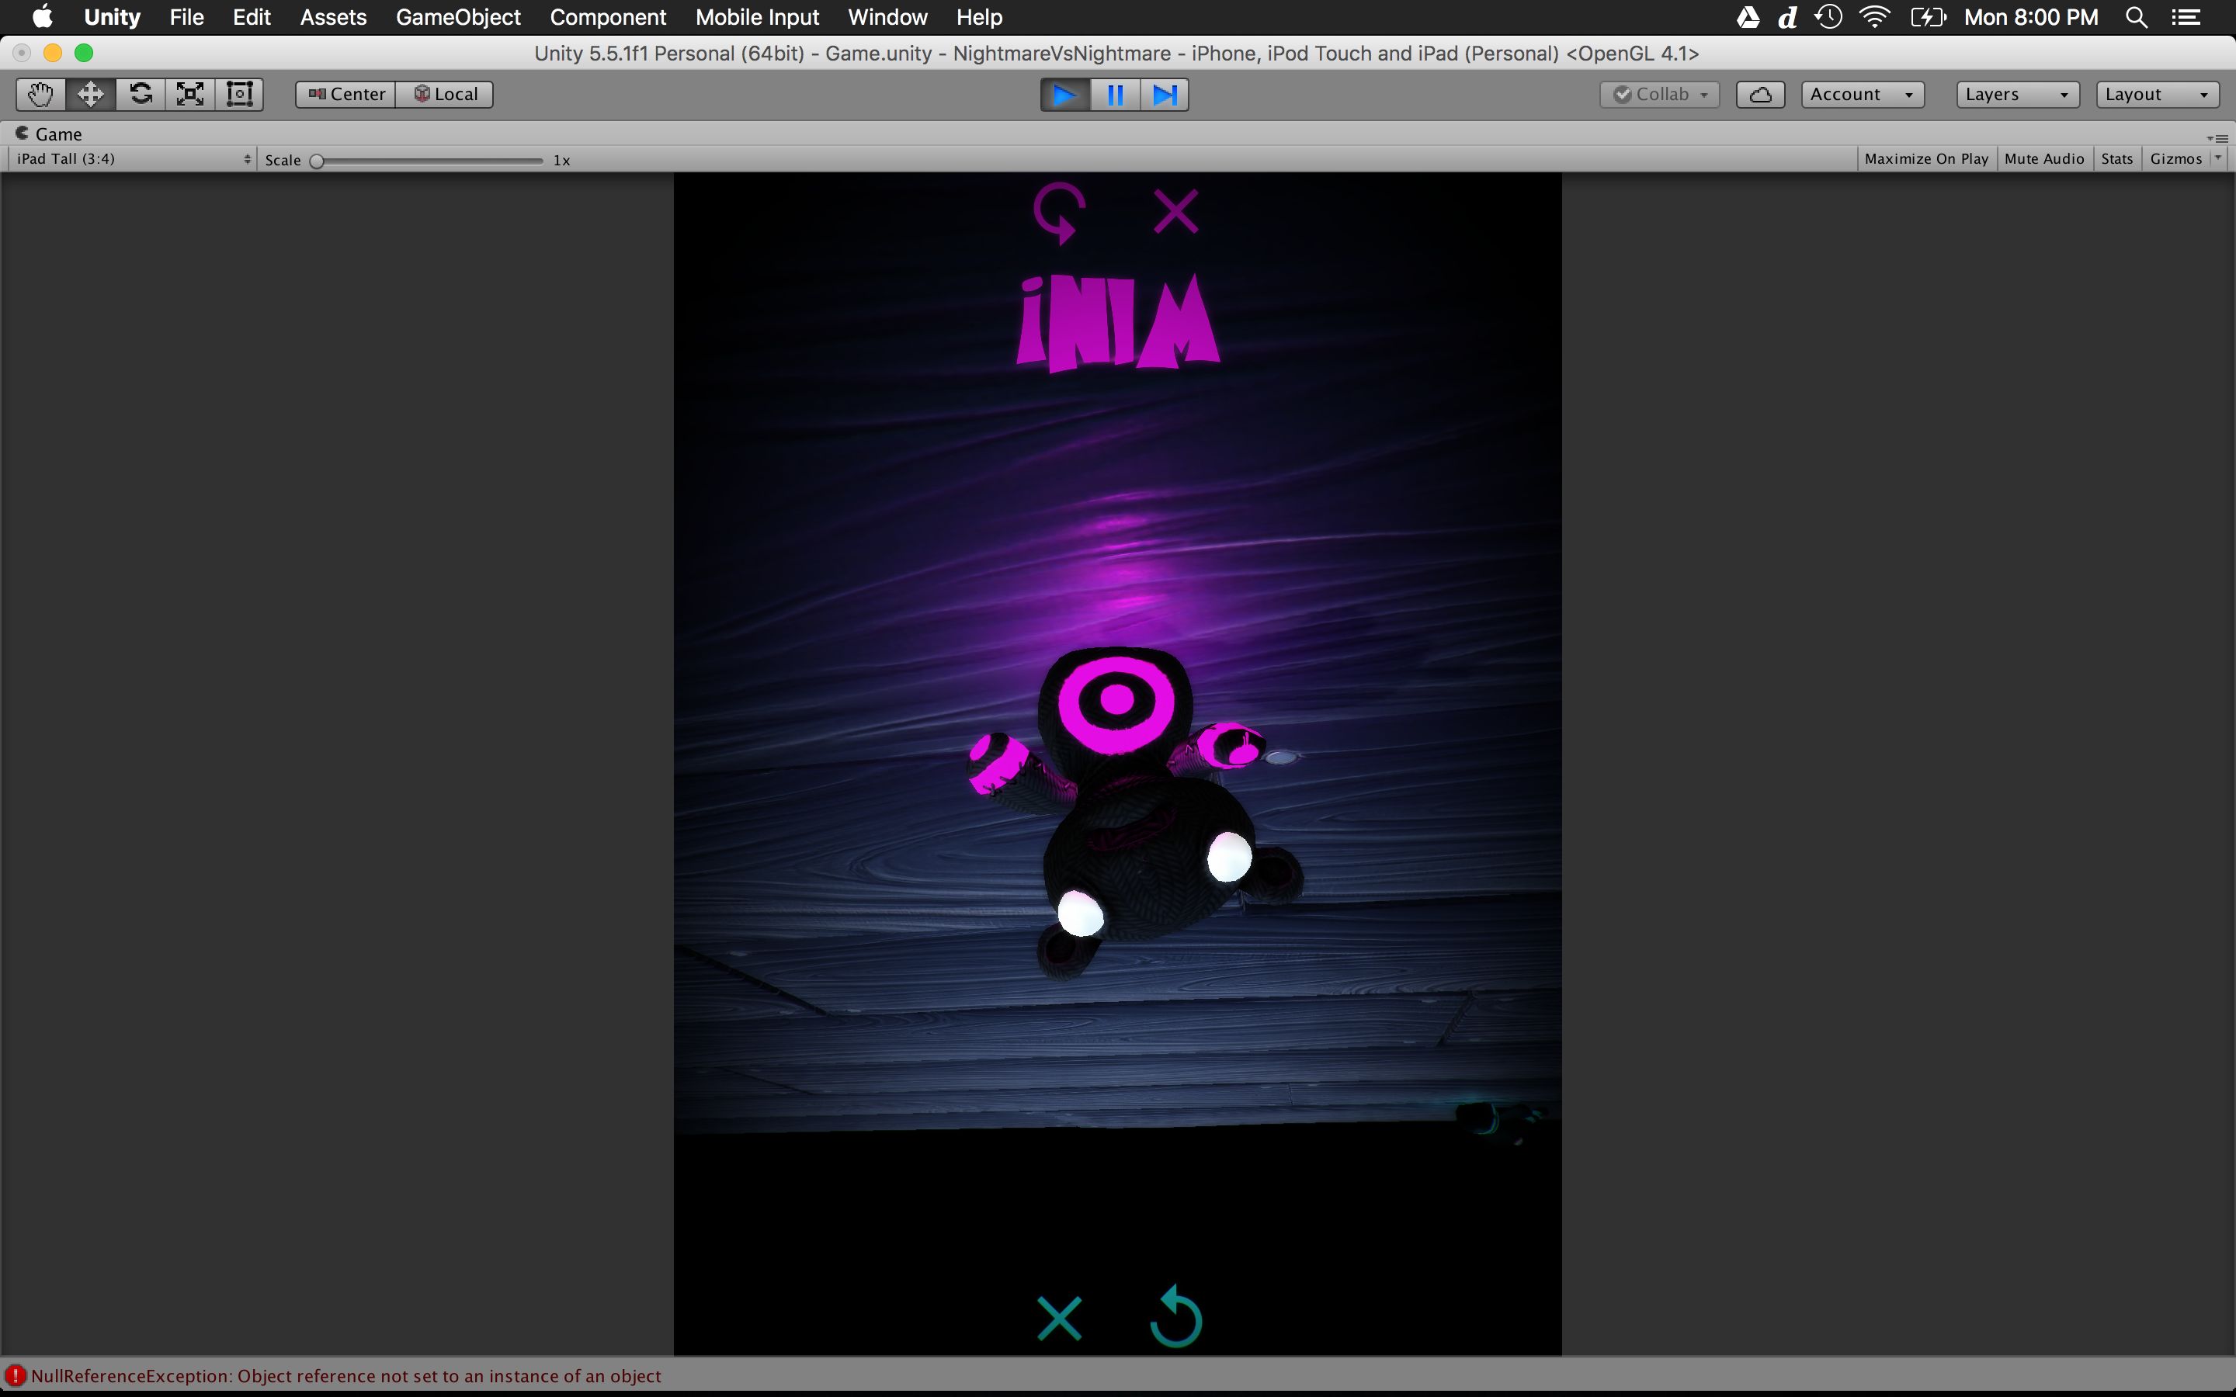Open the Mobile Input menu

[x=757, y=18]
